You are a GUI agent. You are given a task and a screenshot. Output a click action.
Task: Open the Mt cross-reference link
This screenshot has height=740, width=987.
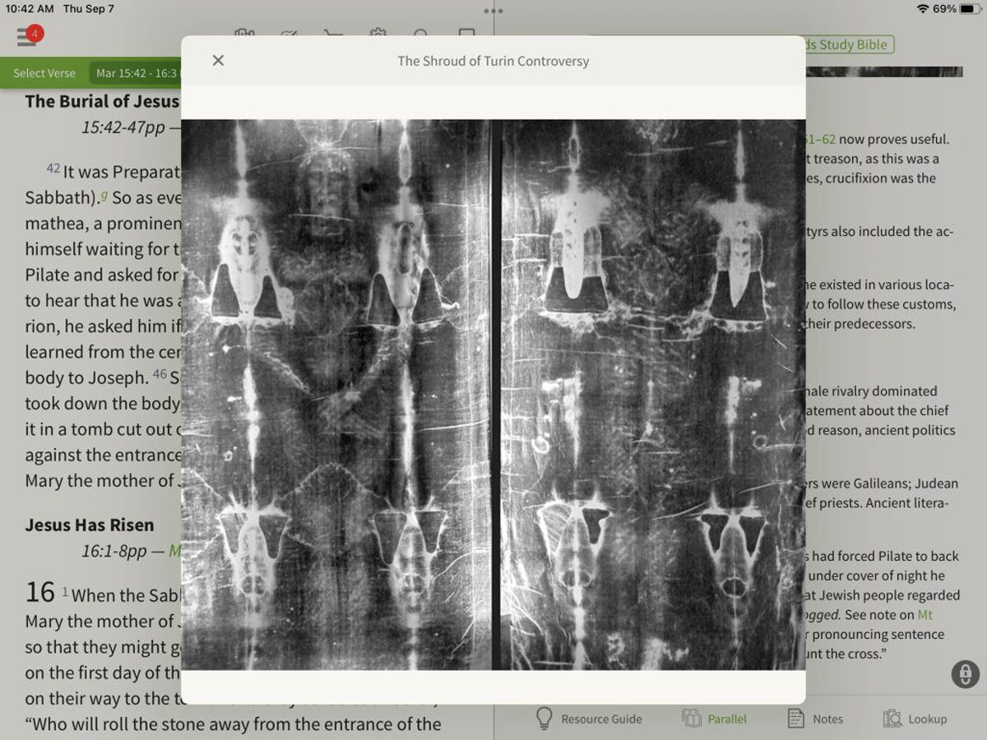coord(925,615)
